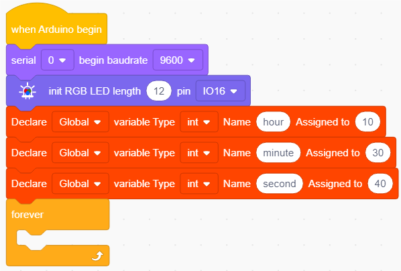Screen dimensions: 401x271
Task: Open int type dropdown for hour variable
Action: pos(199,122)
